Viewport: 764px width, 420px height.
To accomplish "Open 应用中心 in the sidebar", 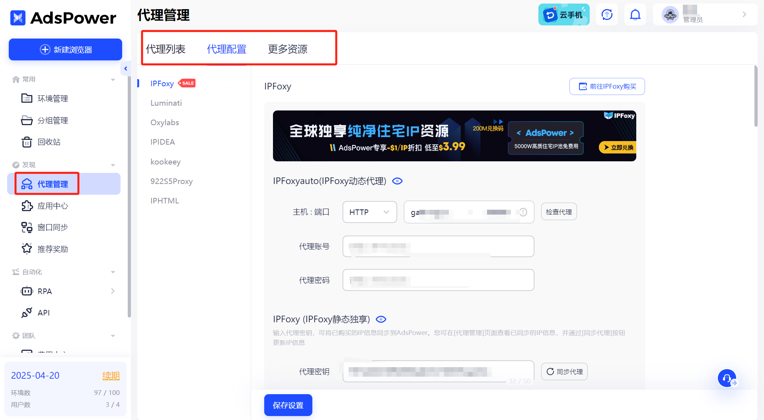I will click(53, 206).
